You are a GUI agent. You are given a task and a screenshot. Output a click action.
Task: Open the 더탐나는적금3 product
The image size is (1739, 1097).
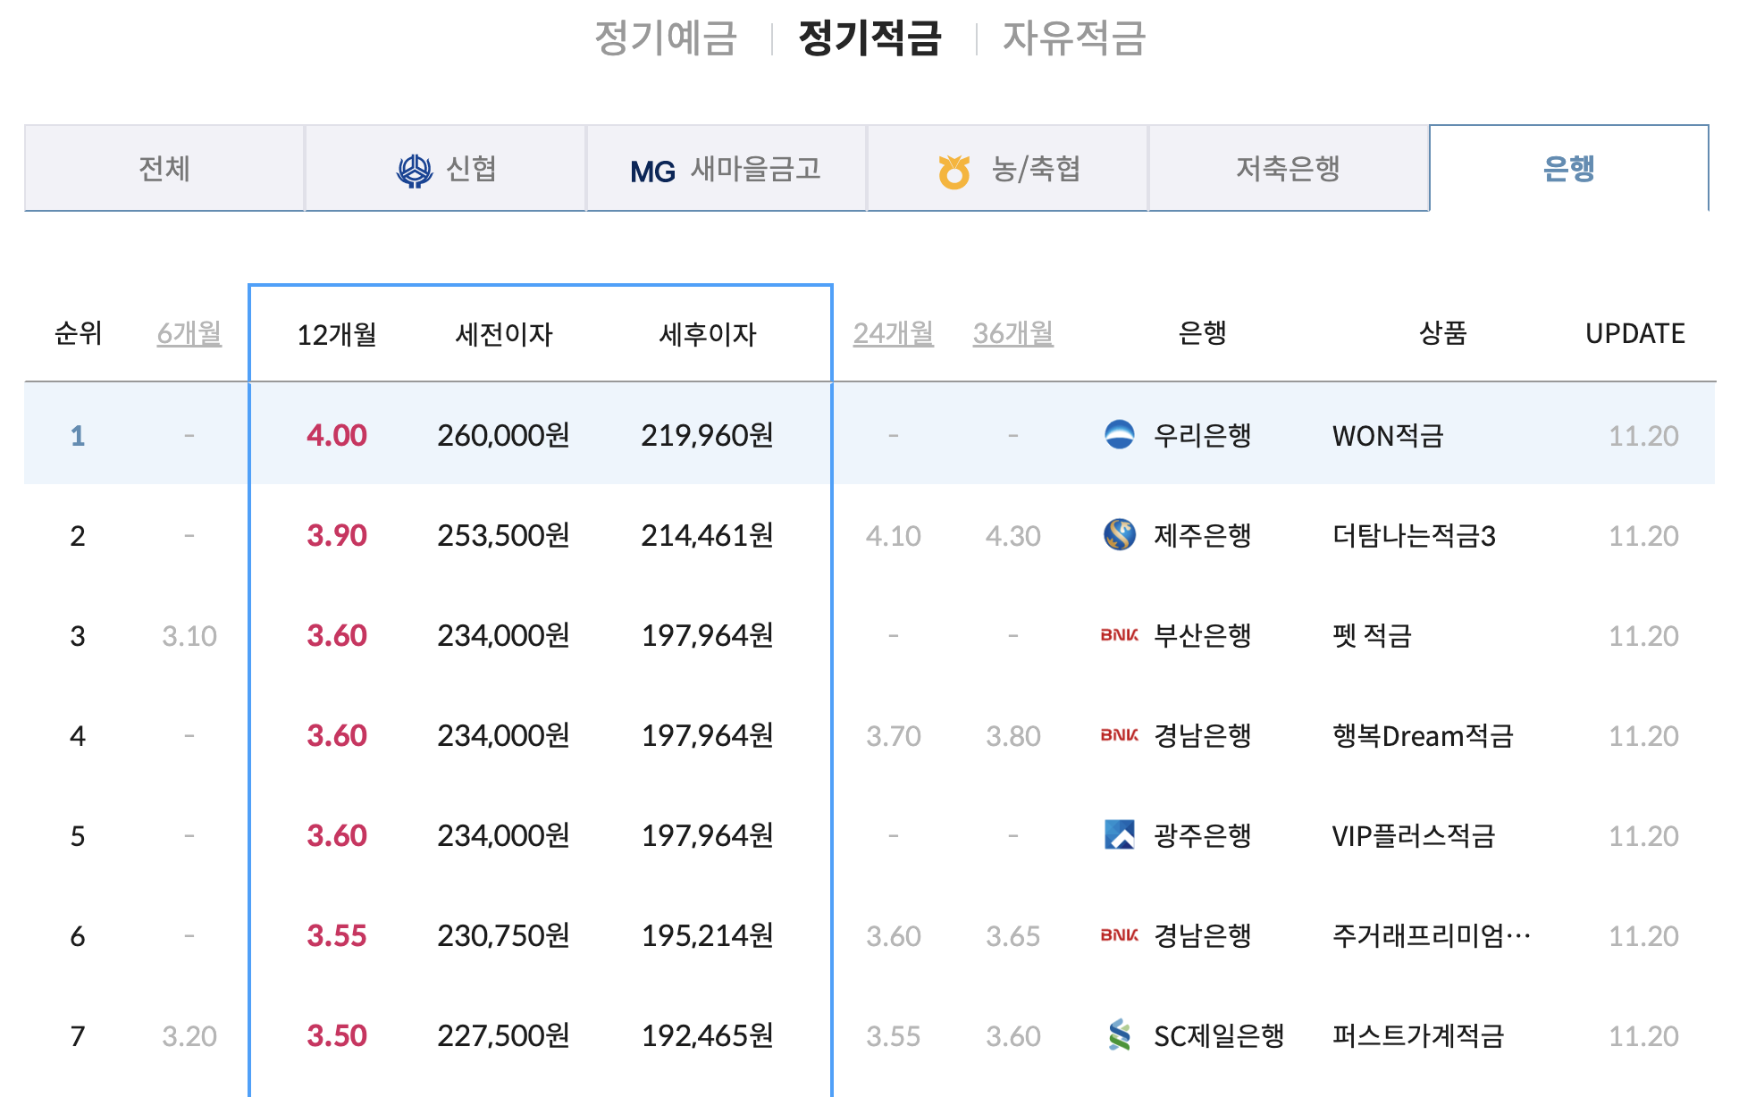(x=1414, y=536)
